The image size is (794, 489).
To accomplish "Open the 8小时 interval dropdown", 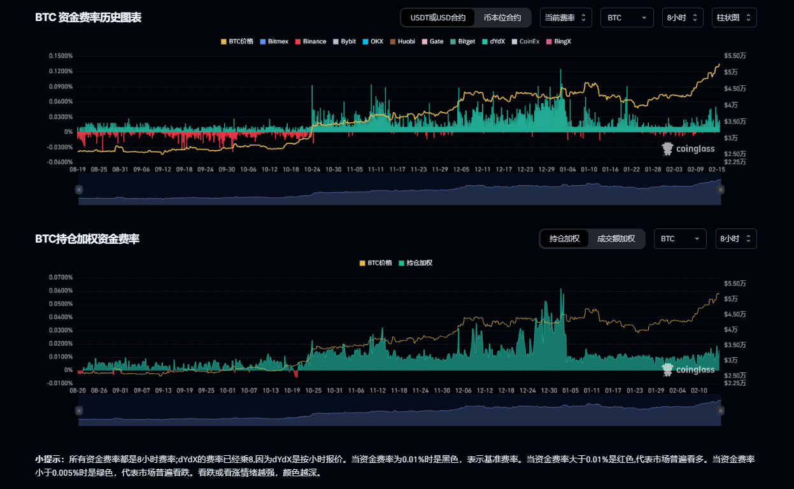I will 682,17.
